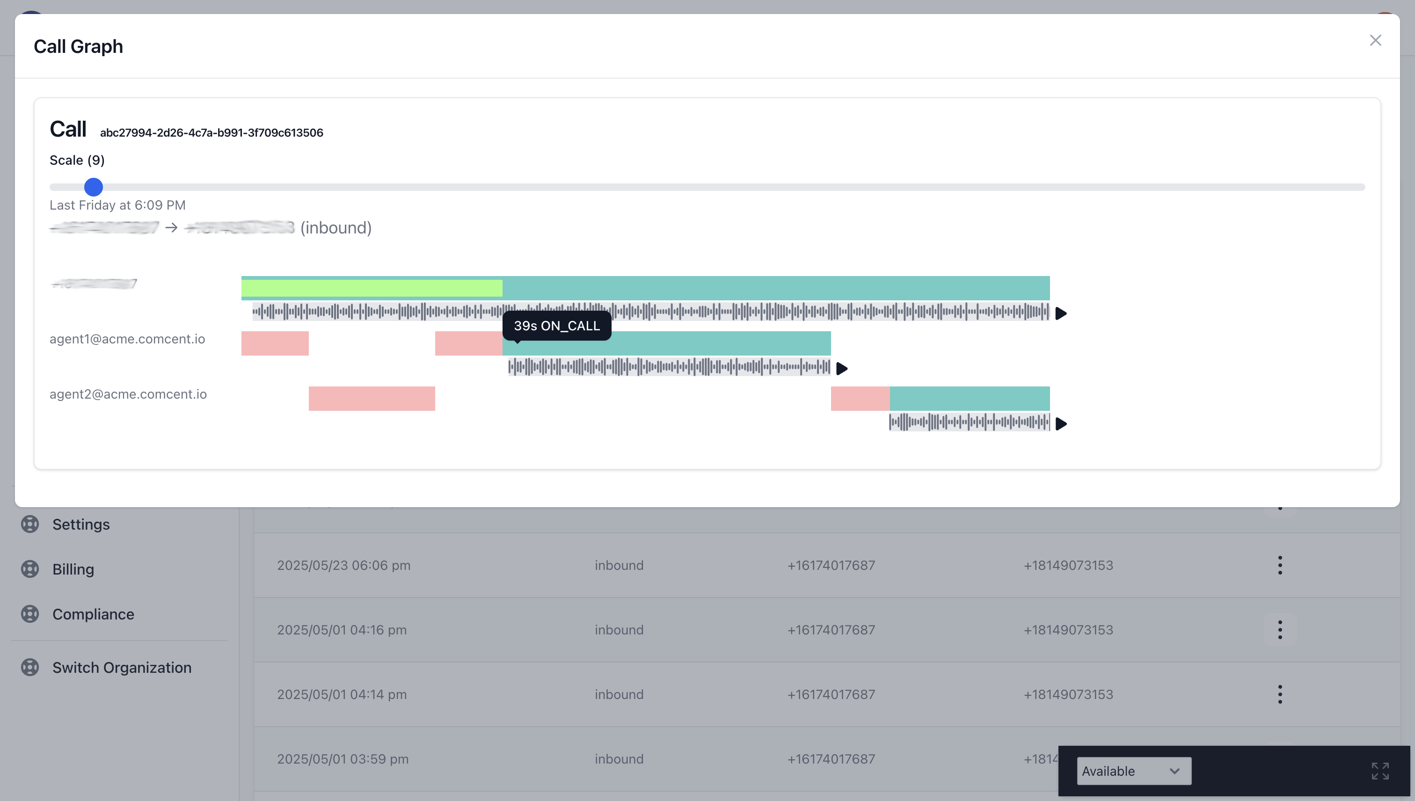Click the caller's green waiting segment

point(372,288)
